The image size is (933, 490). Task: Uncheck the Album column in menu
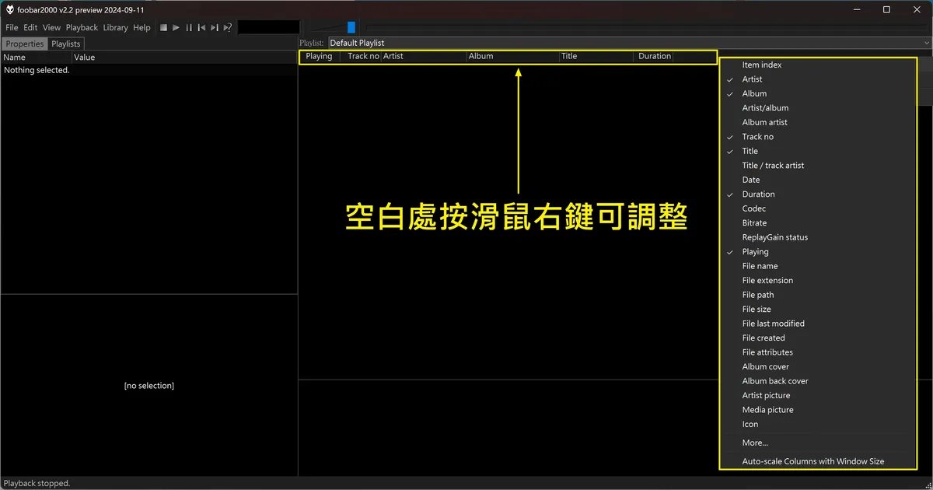818,93
